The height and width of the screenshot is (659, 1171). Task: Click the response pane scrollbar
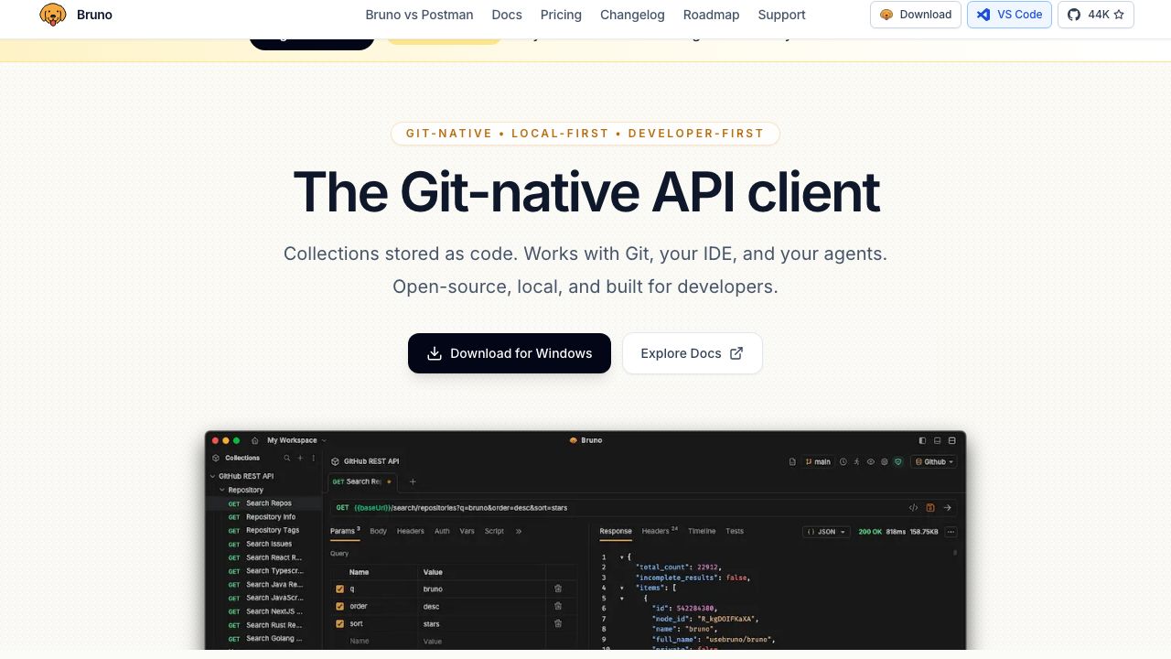pos(955,553)
